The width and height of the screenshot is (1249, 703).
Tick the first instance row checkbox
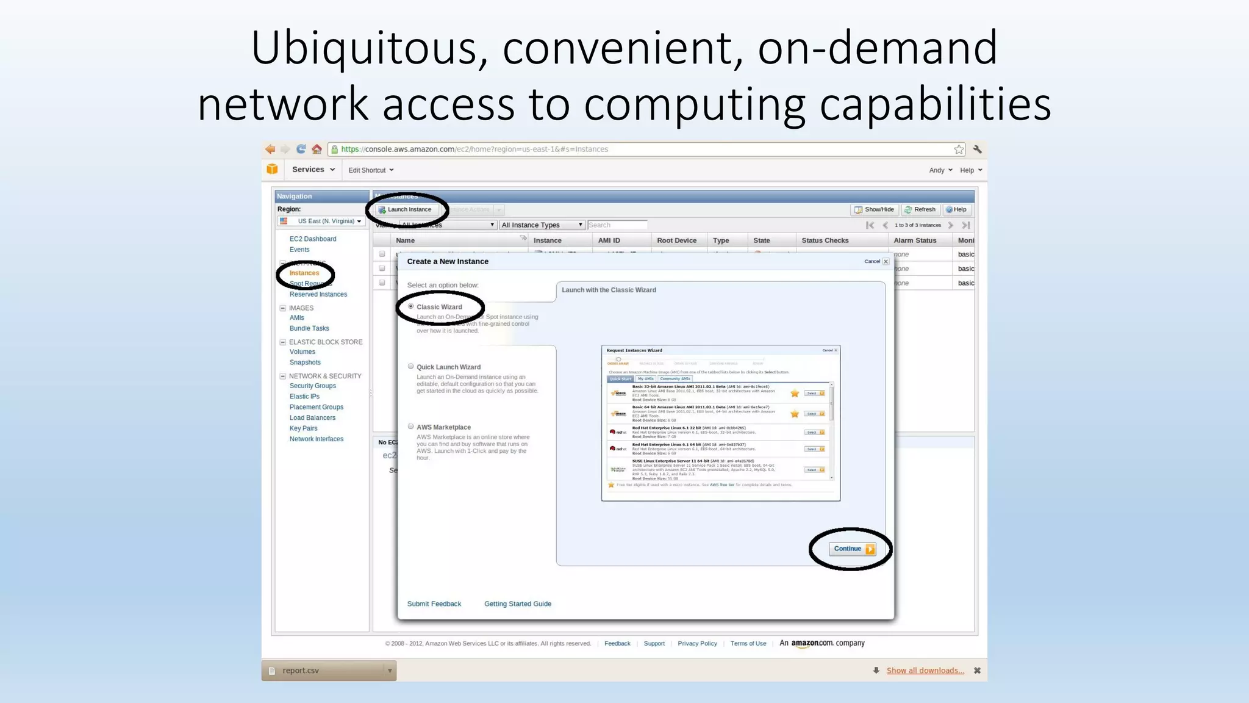pos(382,254)
